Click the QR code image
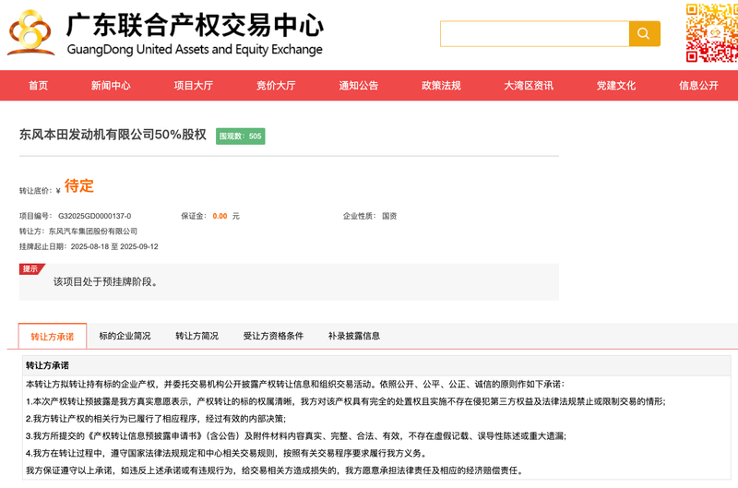Image resolution: width=738 pixels, height=488 pixels. click(x=711, y=32)
